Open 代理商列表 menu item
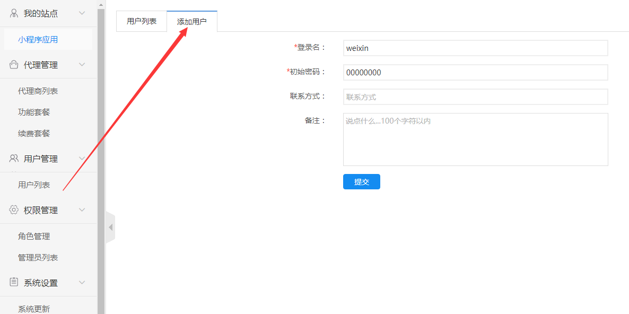This screenshot has width=629, height=314. click(38, 91)
